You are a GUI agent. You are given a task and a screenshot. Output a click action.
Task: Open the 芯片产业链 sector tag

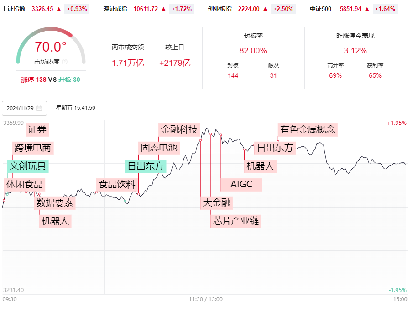(x=236, y=221)
